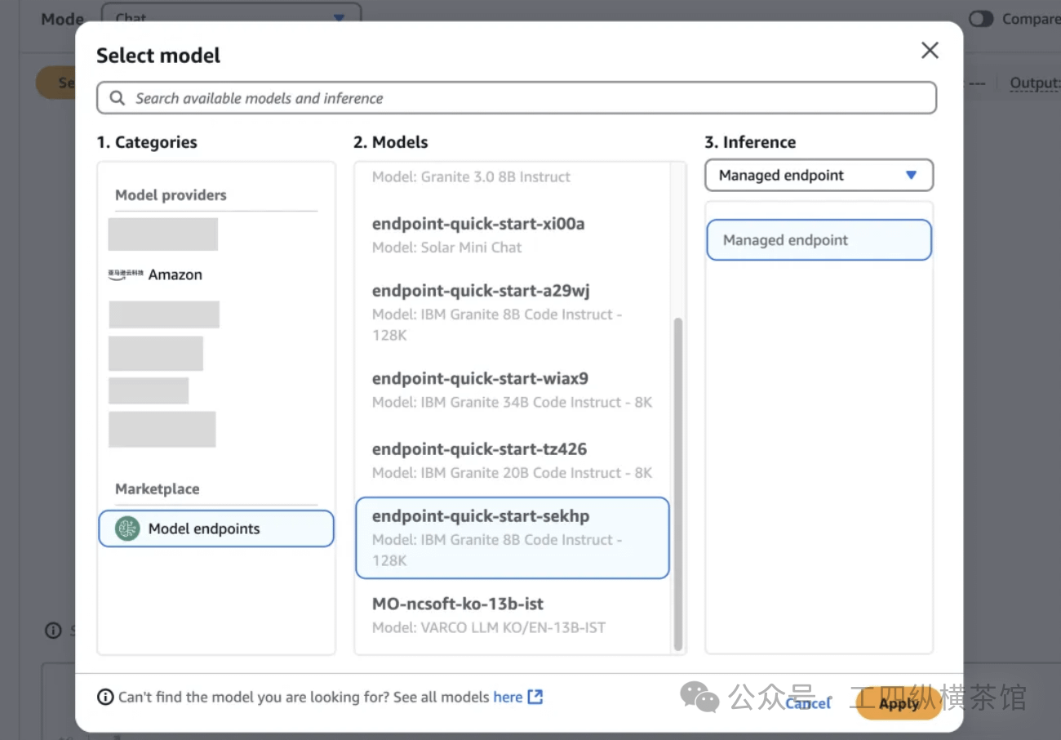Click the Amazon provider logo icon
1061x740 pixels.
pyautogui.click(x=125, y=274)
